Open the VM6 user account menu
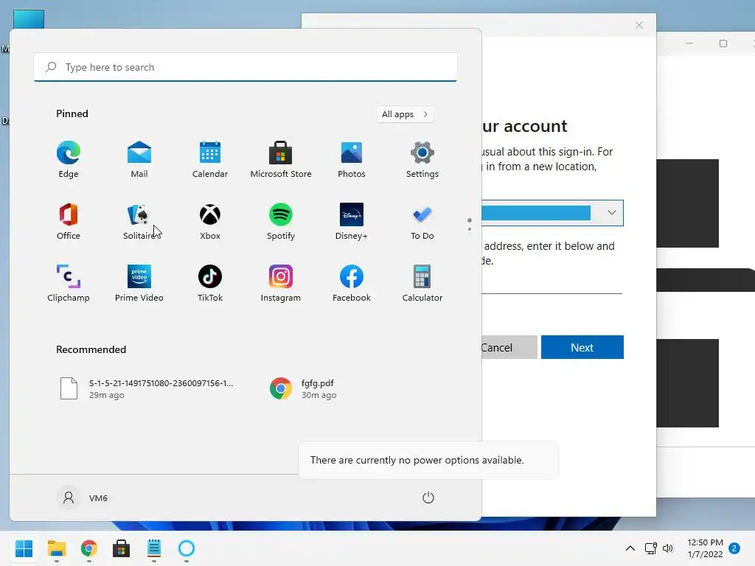 click(83, 497)
